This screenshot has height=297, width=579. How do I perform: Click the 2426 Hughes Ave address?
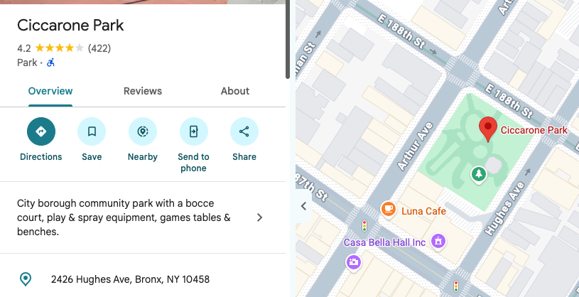coord(130,279)
